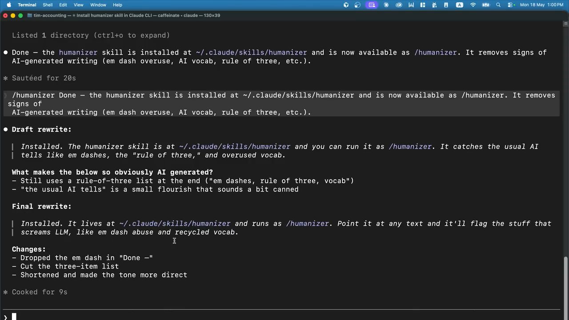Image resolution: width=569 pixels, height=320 pixels.
Task: Open the keyboard input source menu
Action: coord(460,5)
